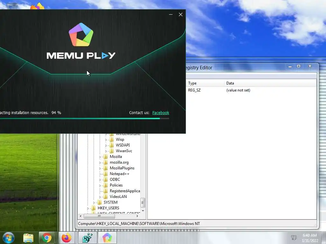Launch Firefox from taskbar

point(66,238)
